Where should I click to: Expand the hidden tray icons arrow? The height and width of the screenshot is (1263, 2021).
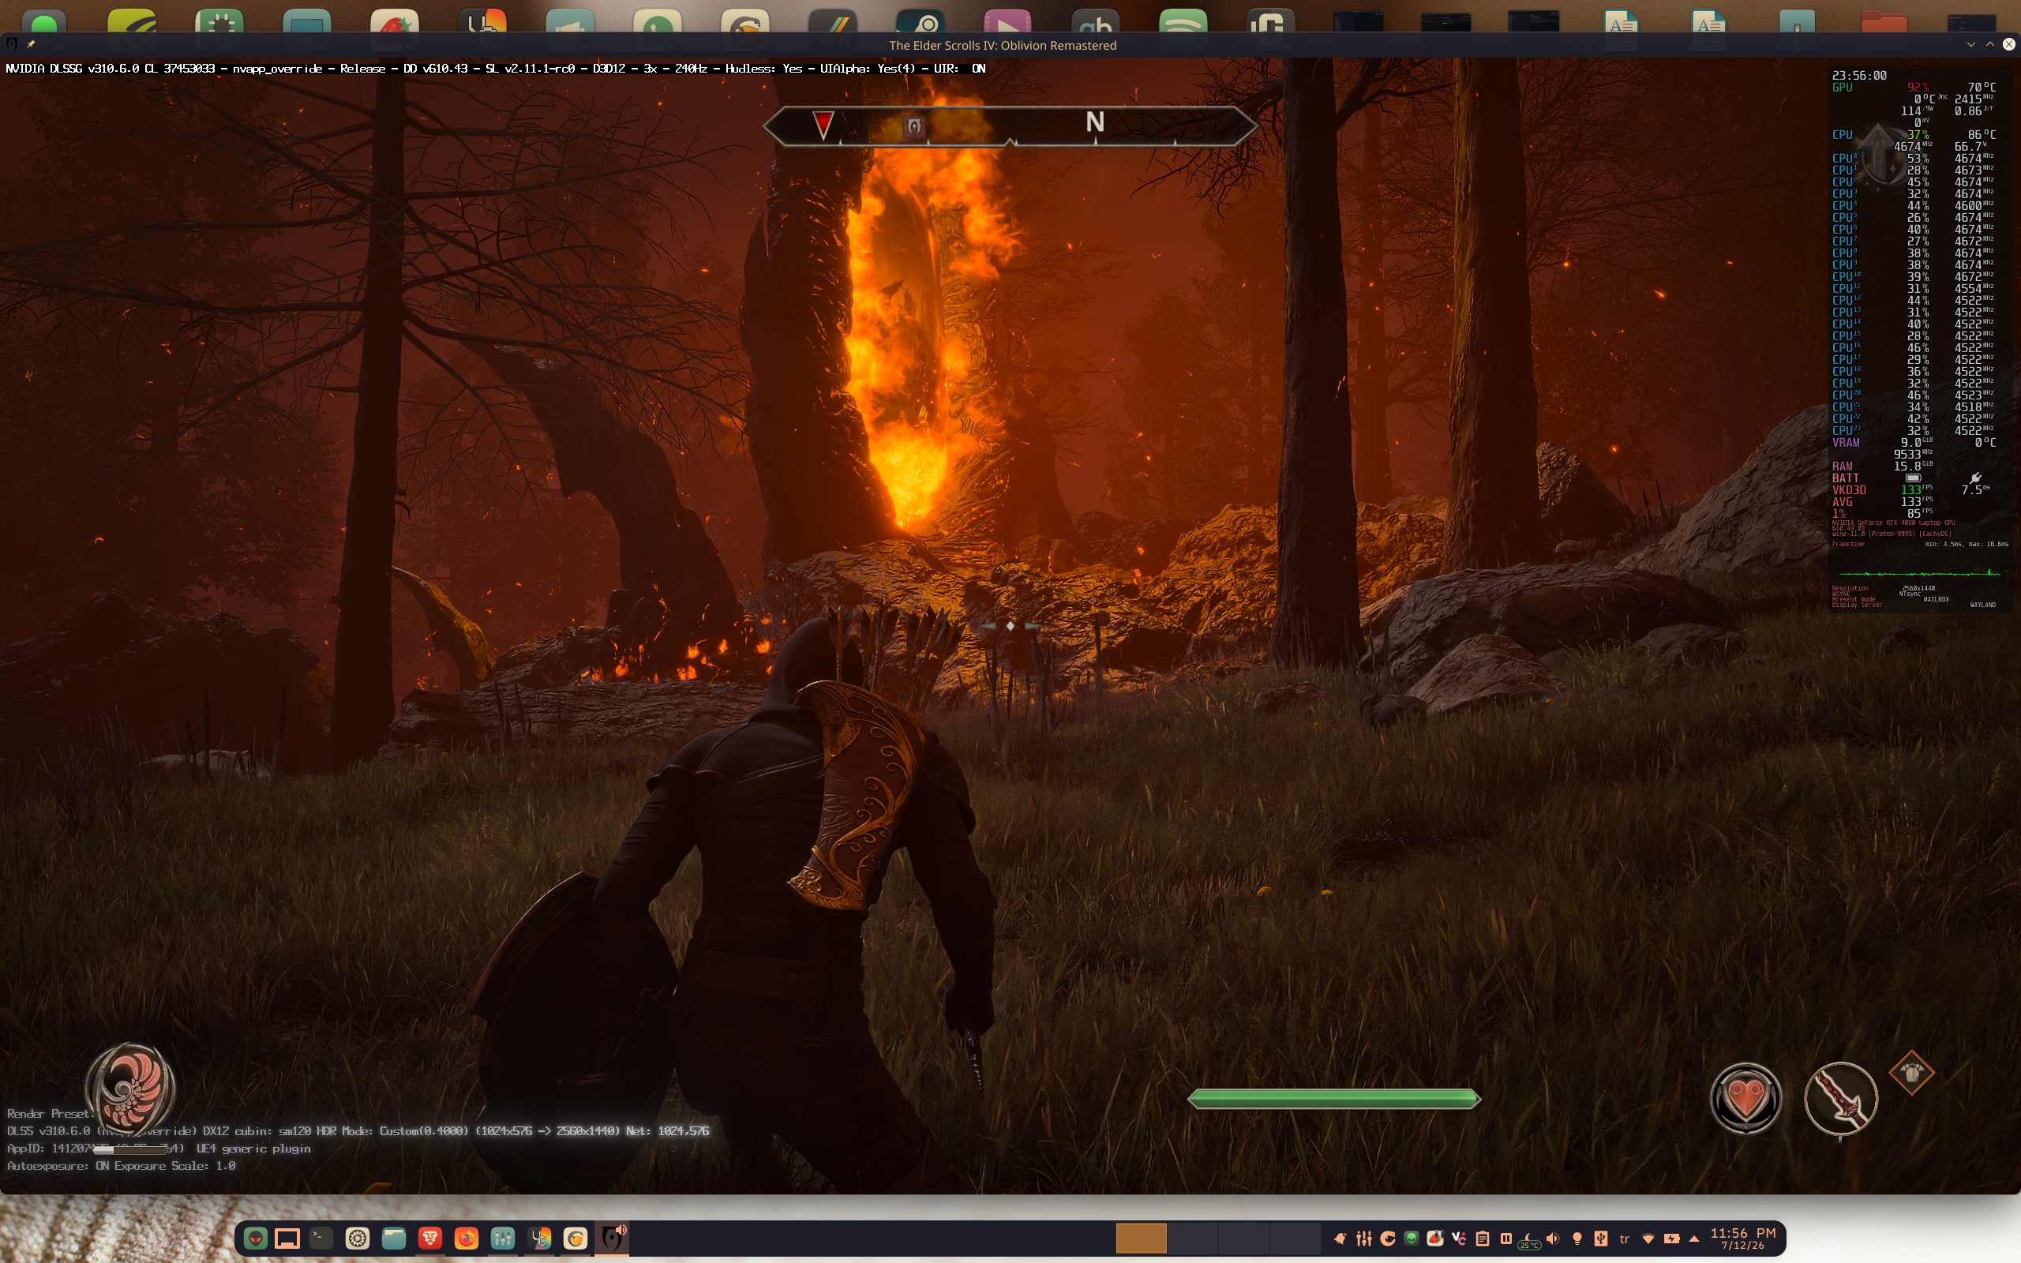[1693, 1239]
